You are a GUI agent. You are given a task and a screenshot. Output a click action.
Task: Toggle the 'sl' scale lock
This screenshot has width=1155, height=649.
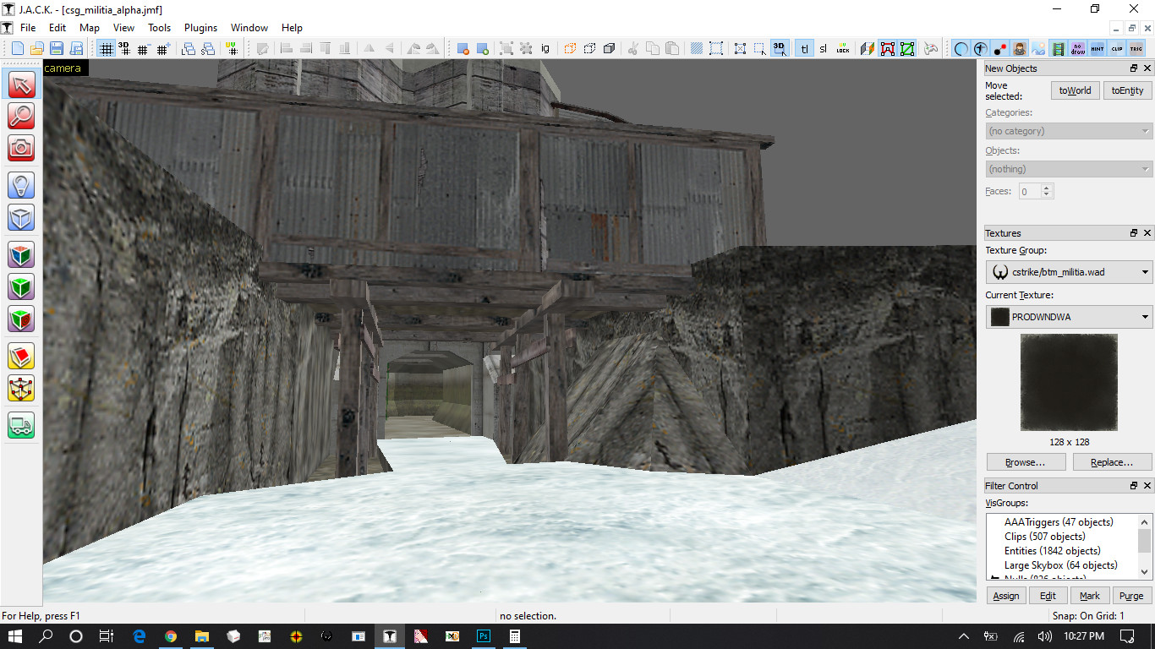824,48
